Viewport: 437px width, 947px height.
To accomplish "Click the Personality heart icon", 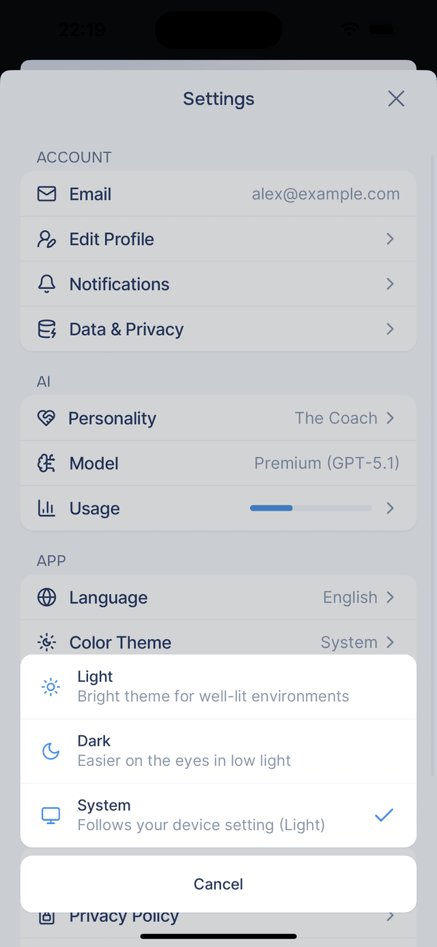I will point(46,418).
